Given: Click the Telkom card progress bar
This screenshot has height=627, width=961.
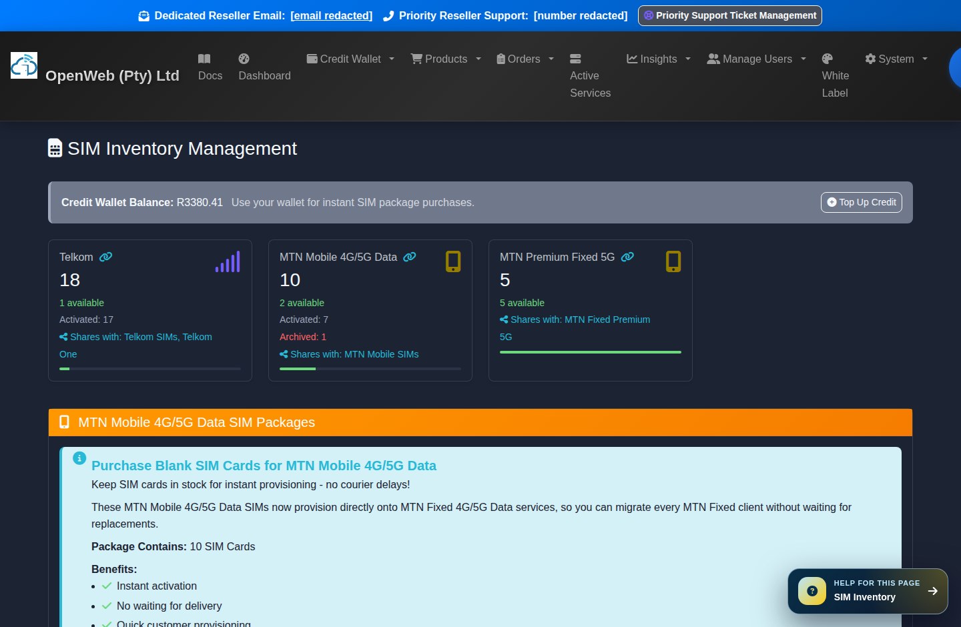Looking at the screenshot, I should (150, 368).
